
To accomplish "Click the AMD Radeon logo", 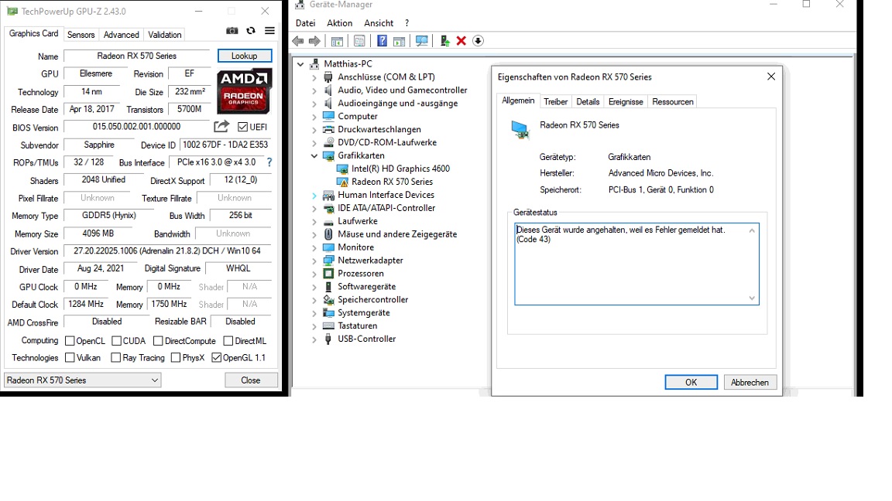I will tap(244, 91).
